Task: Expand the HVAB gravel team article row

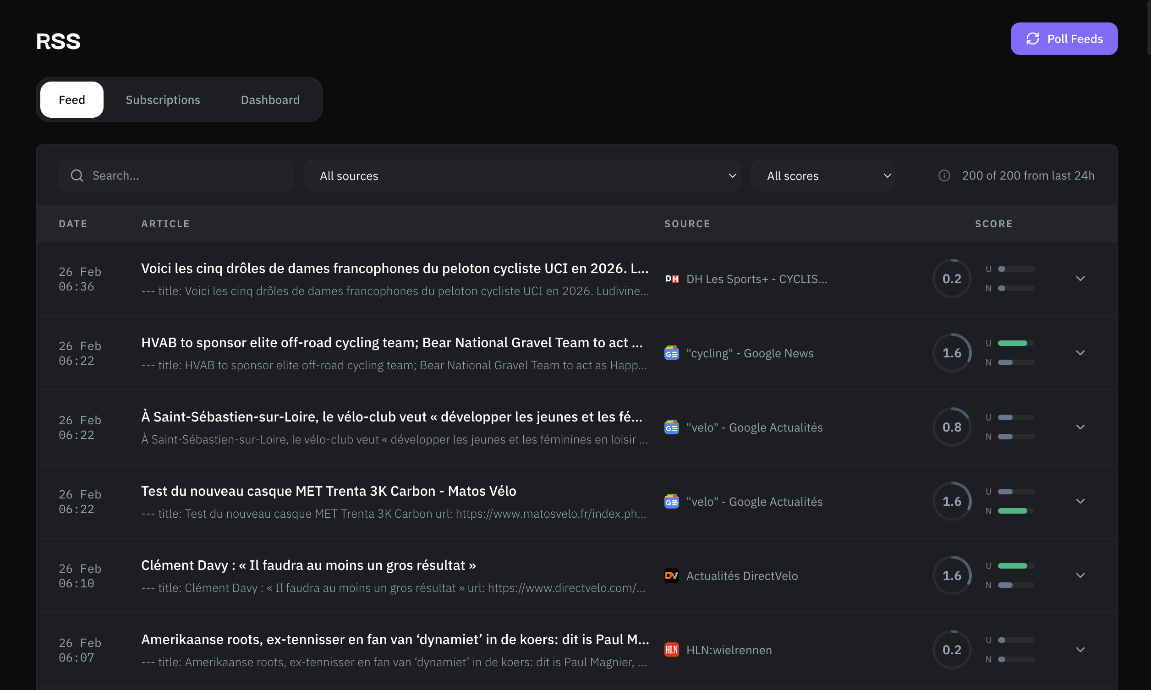Action: (1080, 352)
